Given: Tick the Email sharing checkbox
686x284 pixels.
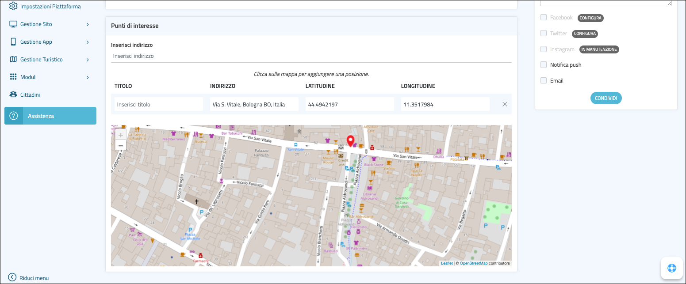Looking at the screenshot, I should [544, 80].
